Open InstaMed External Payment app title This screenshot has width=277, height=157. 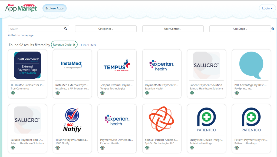pyautogui.click(x=72, y=85)
